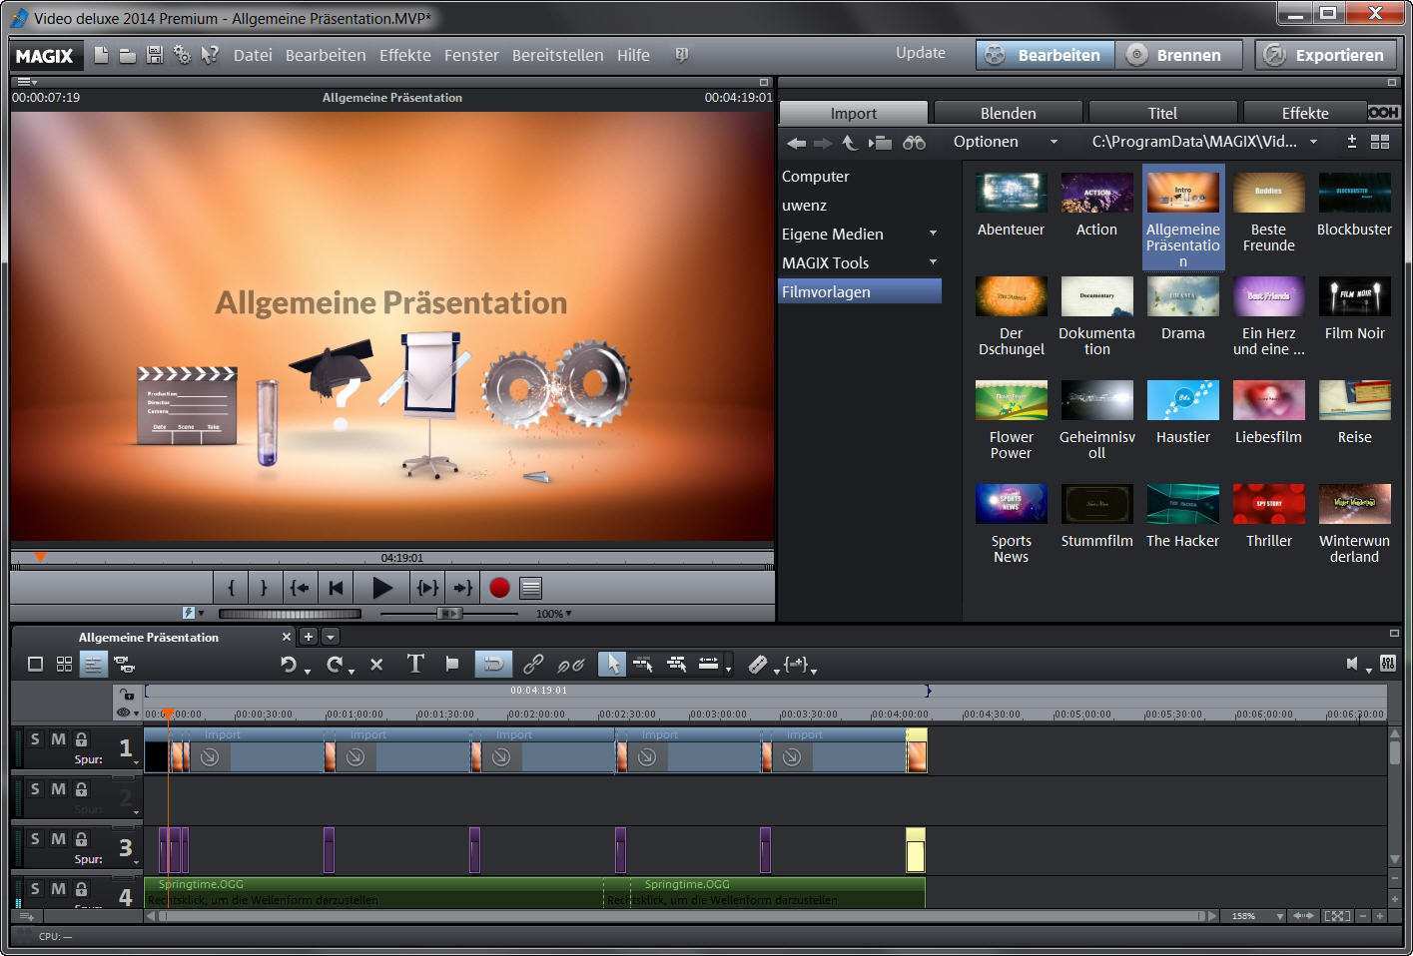Toggle the lock on track 2

(x=82, y=789)
